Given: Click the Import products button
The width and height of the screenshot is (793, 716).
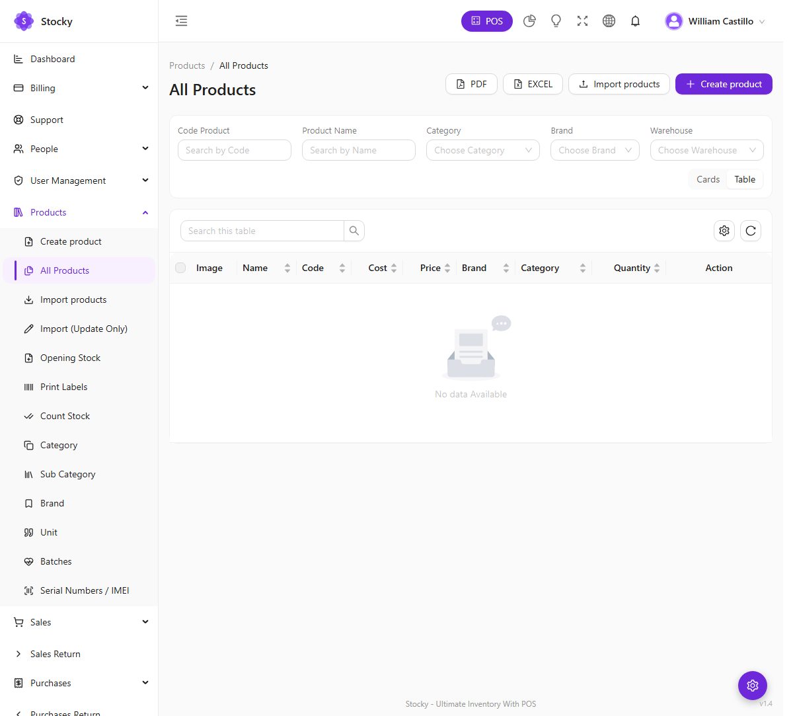Looking at the screenshot, I should coord(619,84).
